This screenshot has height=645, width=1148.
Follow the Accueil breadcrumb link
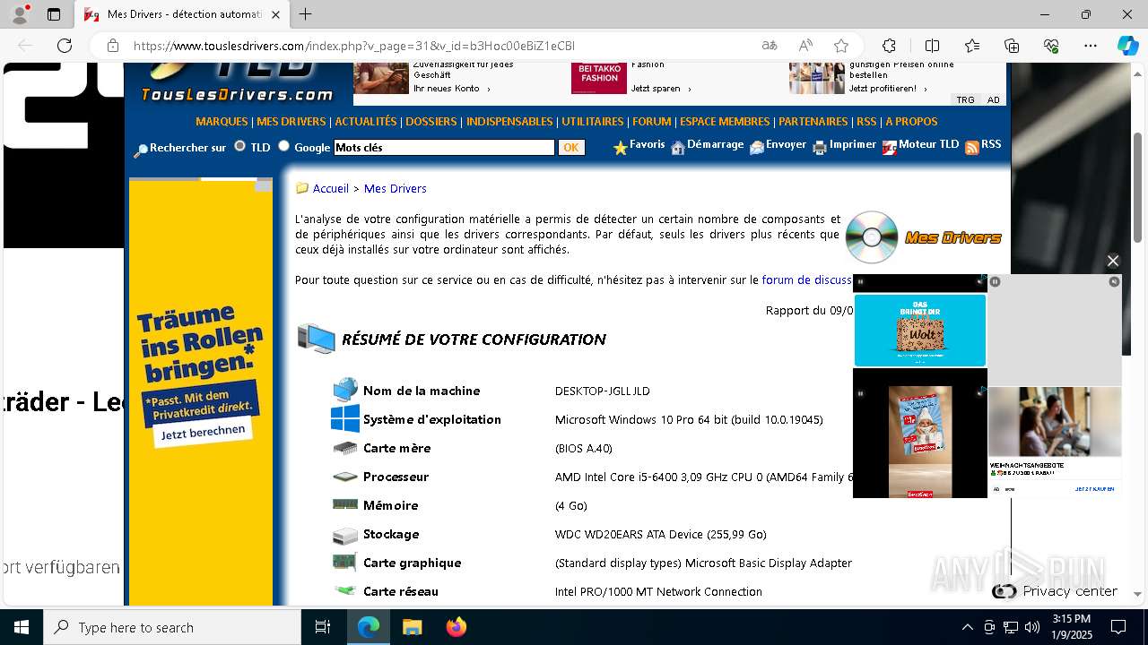pyautogui.click(x=331, y=188)
